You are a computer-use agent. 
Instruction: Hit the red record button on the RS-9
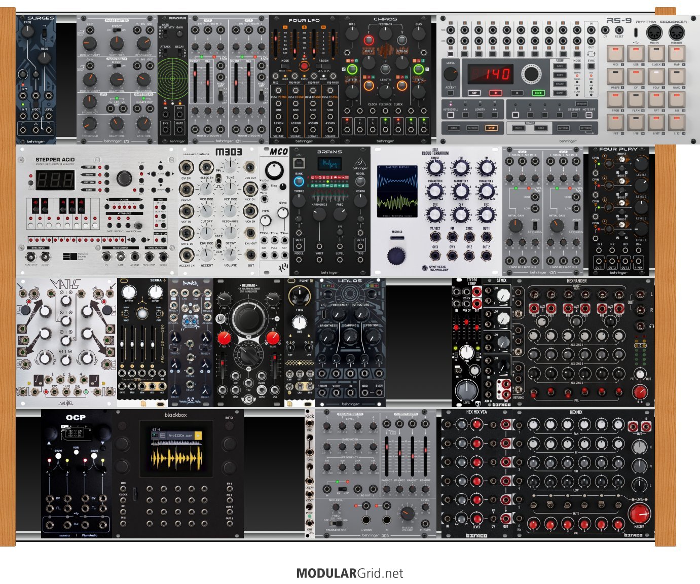pos(495,93)
